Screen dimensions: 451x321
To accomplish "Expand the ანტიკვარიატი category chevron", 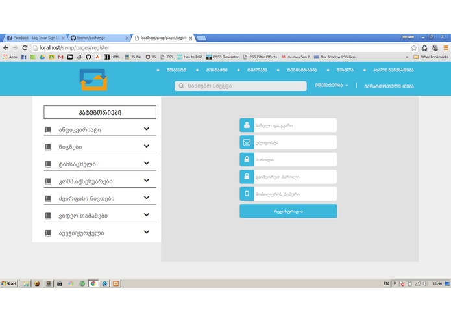I will coord(147,129).
